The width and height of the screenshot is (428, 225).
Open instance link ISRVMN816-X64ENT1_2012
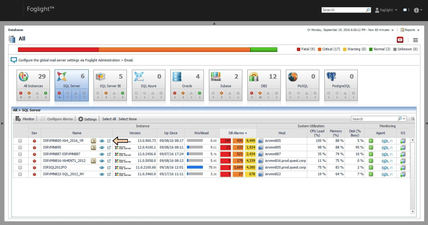coord(64,161)
